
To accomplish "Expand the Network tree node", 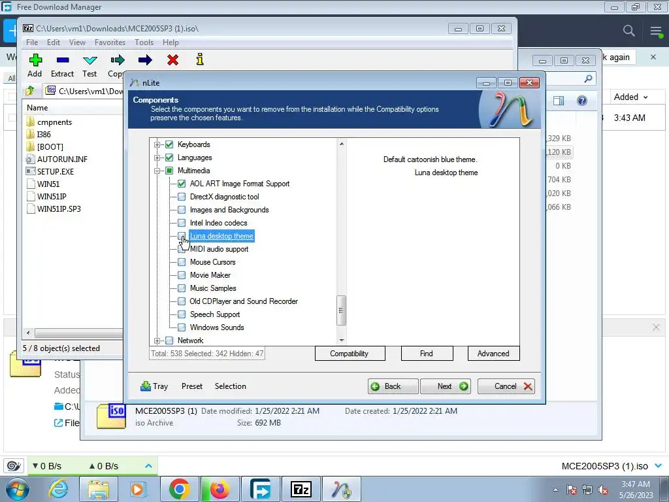I will pyautogui.click(x=157, y=341).
